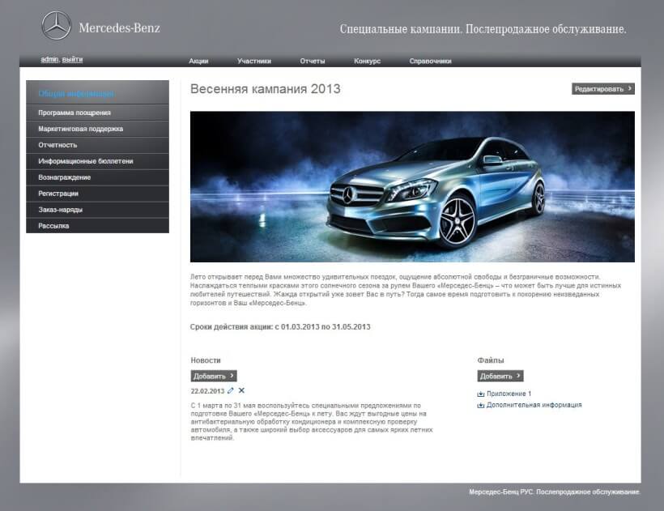Open Регистрации sidebar section
The height and width of the screenshot is (511, 664).
[97, 194]
